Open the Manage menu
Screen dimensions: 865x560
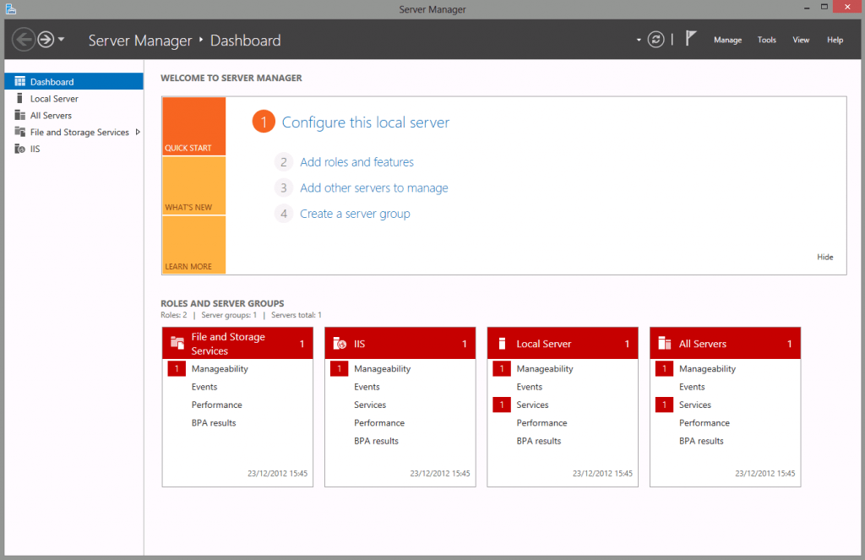click(x=727, y=40)
